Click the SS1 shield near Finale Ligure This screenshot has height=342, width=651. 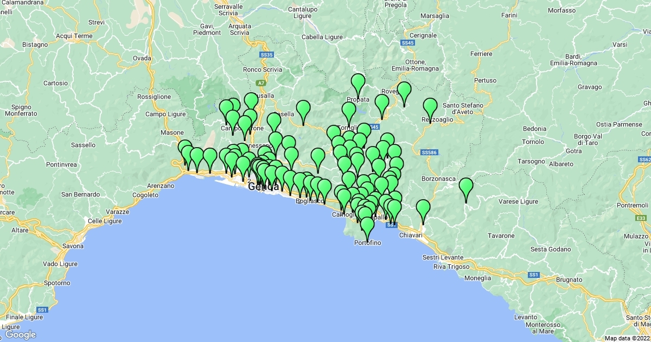coord(42,309)
